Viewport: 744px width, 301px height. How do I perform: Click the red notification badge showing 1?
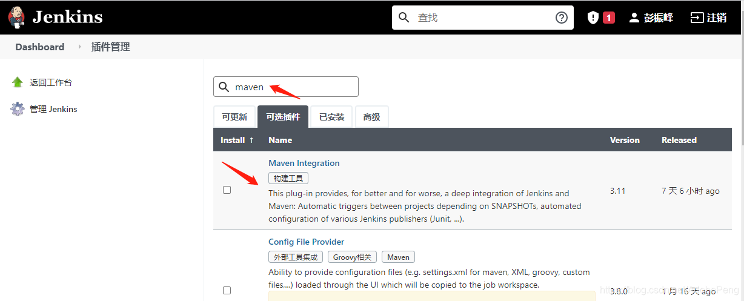(x=609, y=18)
